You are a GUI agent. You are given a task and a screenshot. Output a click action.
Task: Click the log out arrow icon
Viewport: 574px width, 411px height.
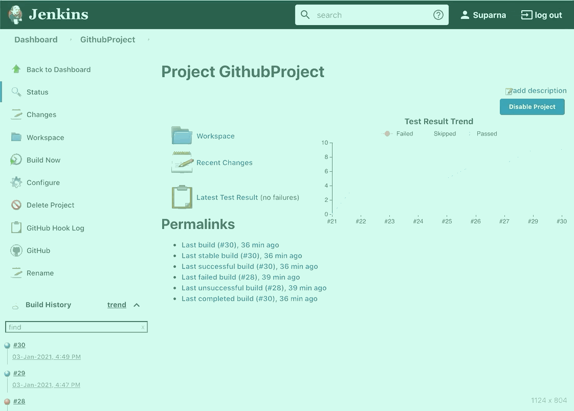point(526,15)
